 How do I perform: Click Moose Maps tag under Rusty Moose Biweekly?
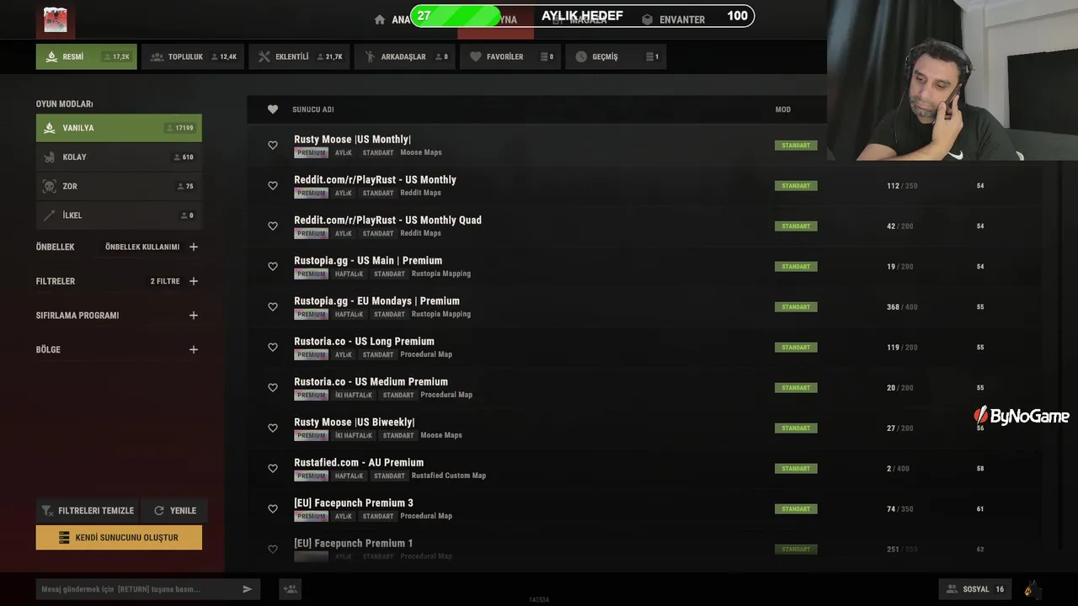point(441,435)
